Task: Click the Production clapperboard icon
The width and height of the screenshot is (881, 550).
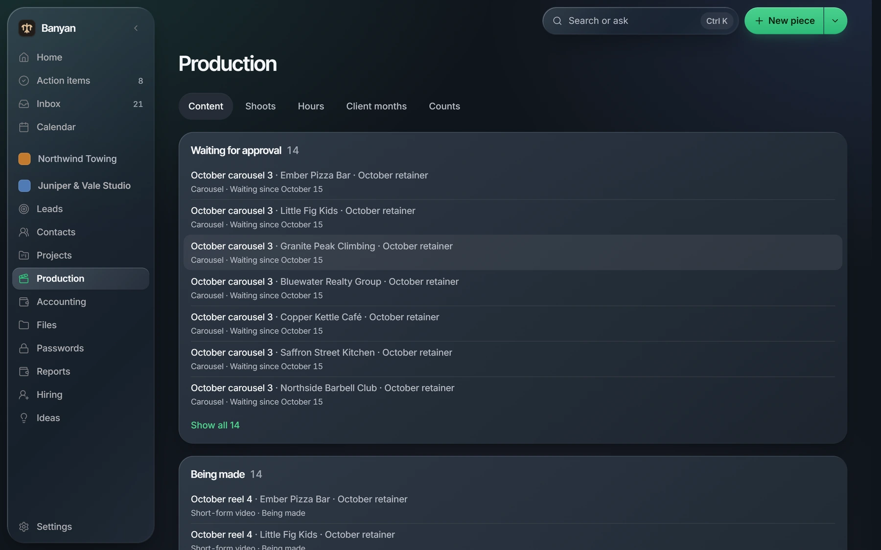Action: click(23, 279)
